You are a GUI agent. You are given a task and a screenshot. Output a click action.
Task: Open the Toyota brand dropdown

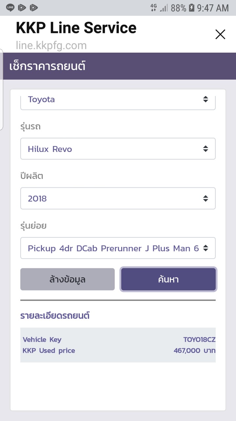point(118,100)
